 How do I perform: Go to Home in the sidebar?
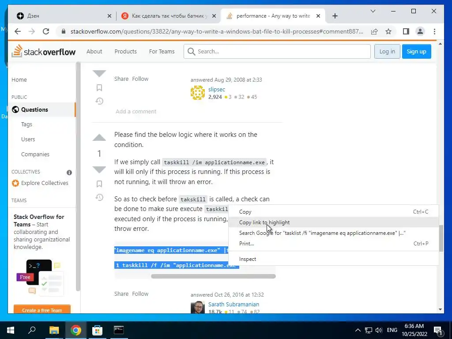19,79
